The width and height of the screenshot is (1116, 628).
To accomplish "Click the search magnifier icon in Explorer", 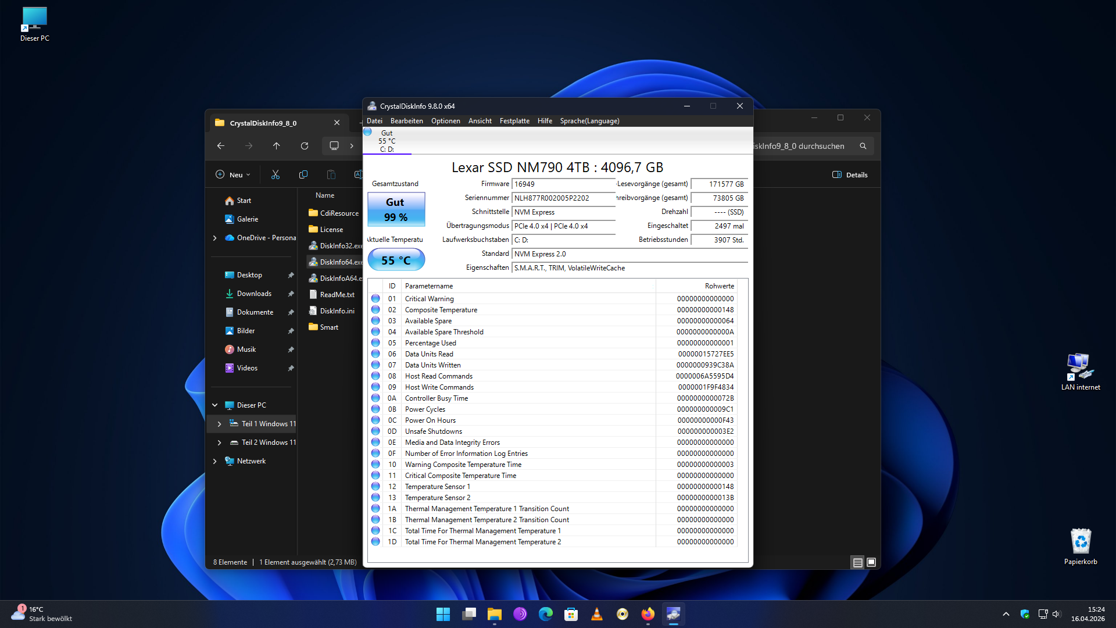I will tap(863, 146).
